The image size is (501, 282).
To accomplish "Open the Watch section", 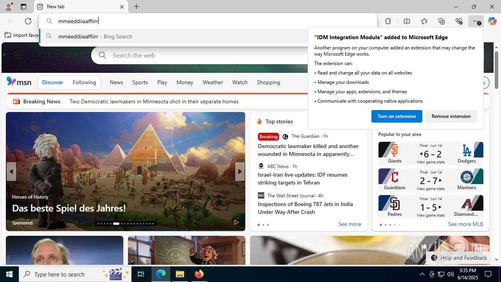I will click(240, 82).
